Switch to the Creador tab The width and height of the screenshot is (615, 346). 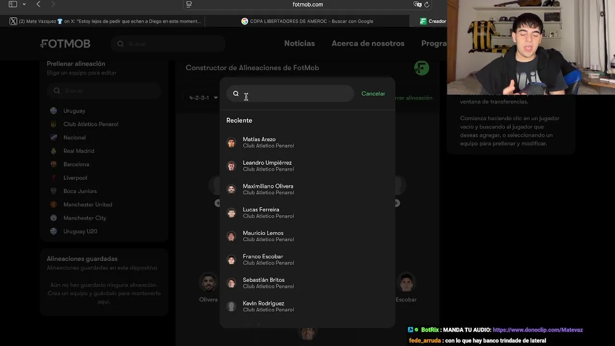432,21
